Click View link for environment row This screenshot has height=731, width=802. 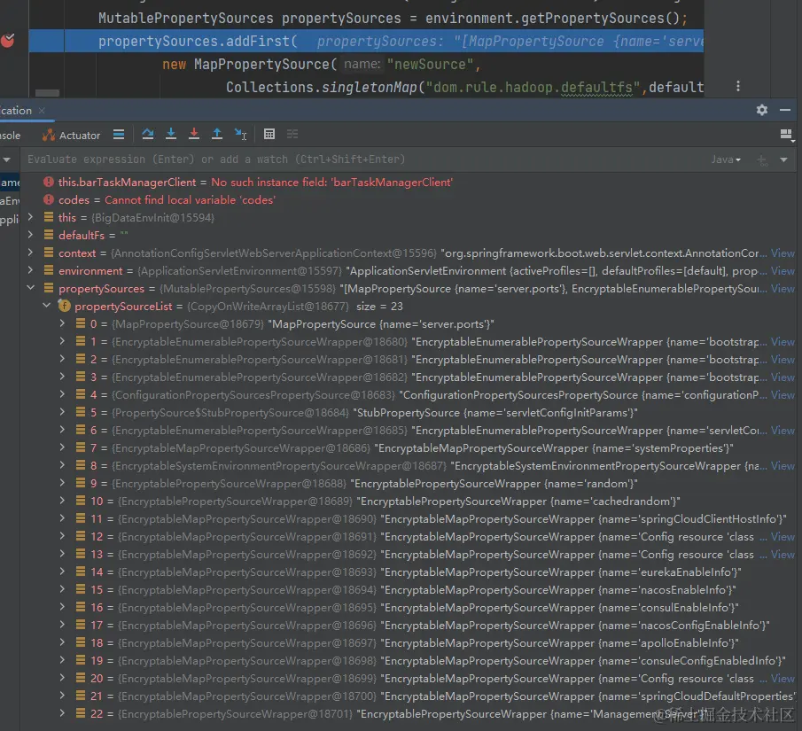pos(783,270)
